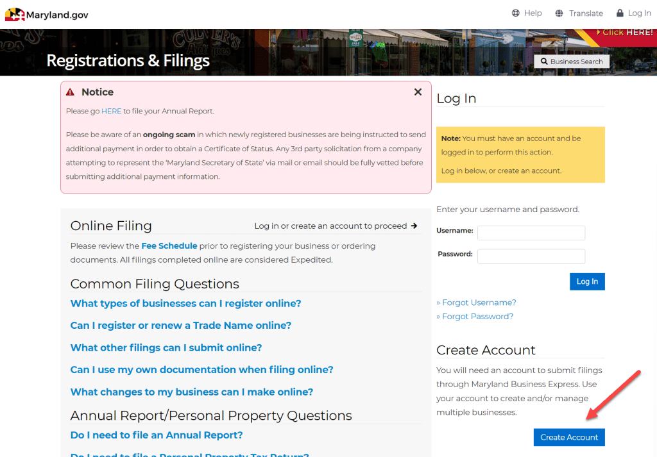Open Business Search
Screen dimensions: 657x457
point(571,61)
